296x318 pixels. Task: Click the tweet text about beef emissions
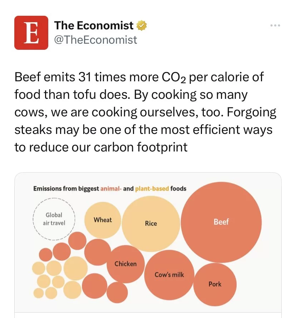[x=145, y=112]
